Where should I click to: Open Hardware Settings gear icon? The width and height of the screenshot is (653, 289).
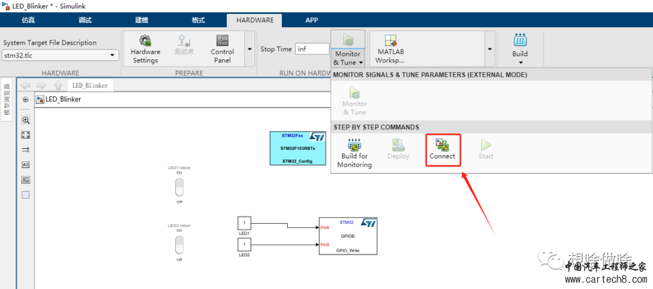coord(145,41)
